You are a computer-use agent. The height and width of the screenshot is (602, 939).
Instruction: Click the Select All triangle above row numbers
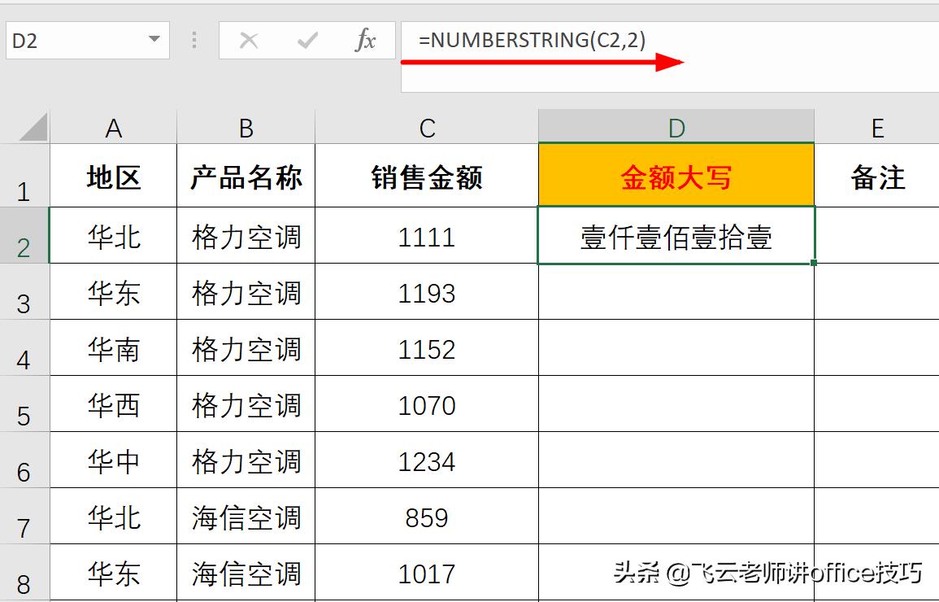(x=31, y=126)
